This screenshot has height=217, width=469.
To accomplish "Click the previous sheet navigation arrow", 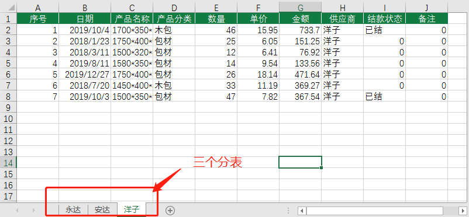I will tap(17, 210).
